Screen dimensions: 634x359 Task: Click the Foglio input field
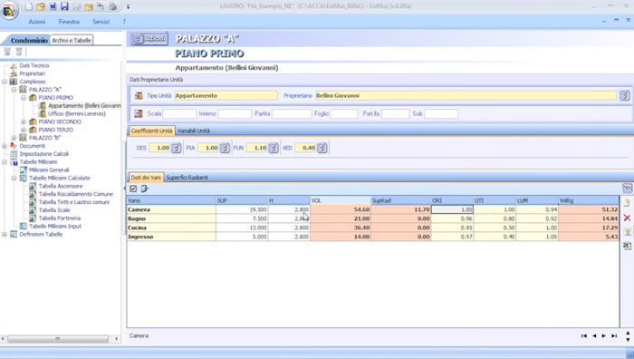pos(343,113)
